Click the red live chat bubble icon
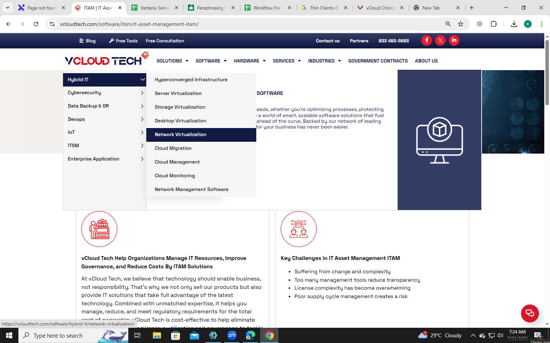550x343 pixels. 530,313
